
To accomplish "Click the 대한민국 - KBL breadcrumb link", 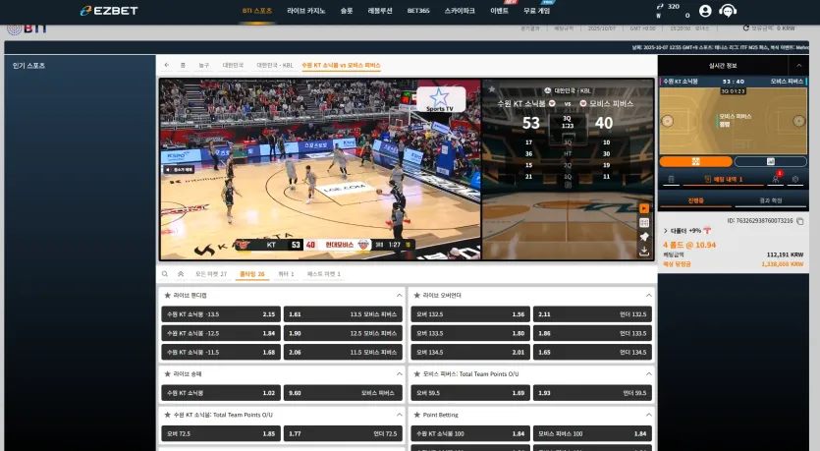I will (275, 66).
